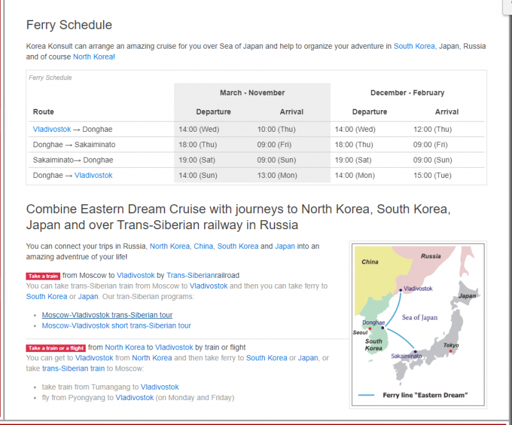The width and height of the screenshot is (512, 425).
Task: Select the '14:00 (Mon)' departure cell
Action: [x=355, y=175]
